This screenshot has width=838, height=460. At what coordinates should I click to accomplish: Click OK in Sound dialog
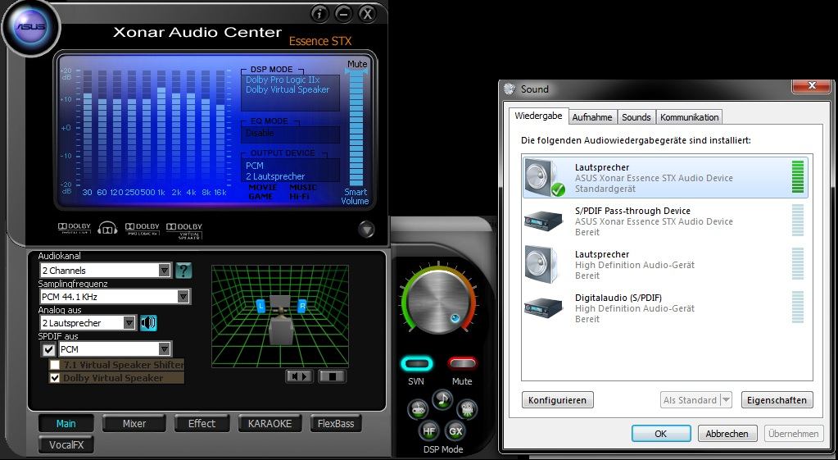point(661,434)
